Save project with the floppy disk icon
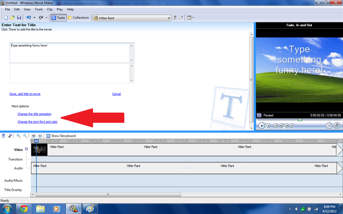 [19, 18]
